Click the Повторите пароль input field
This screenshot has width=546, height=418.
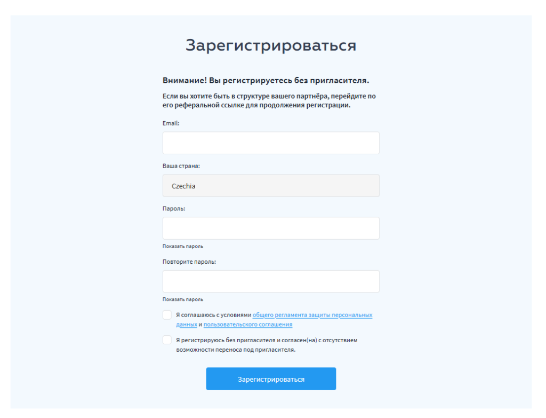[x=271, y=281]
